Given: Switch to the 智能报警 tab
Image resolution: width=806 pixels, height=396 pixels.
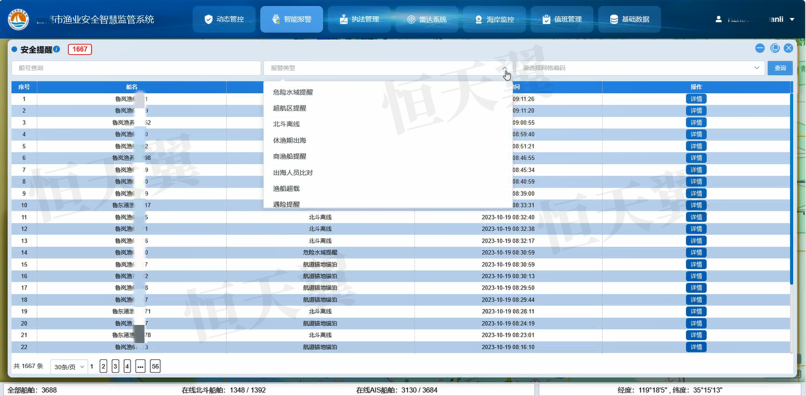Looking at the screenshot, I should point(290,19).
